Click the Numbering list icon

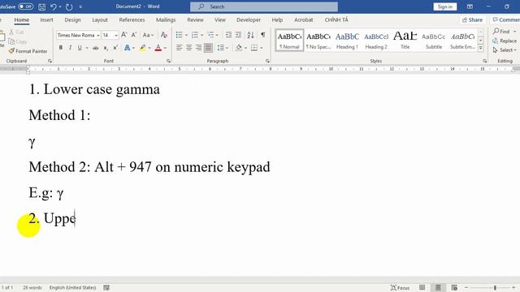point(195,35)
